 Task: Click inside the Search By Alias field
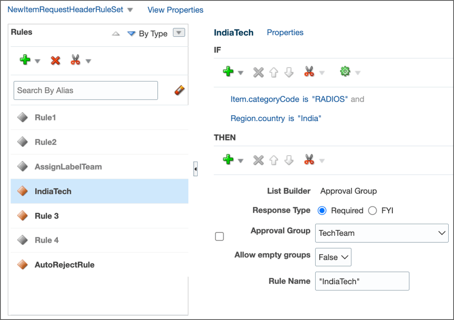[84, 90]
